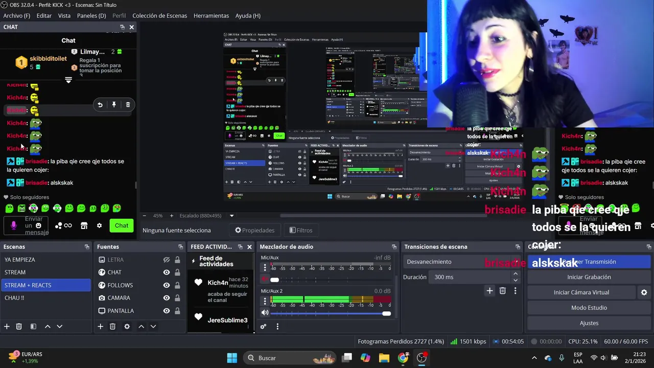Open the chat shop store icon
Screen dimensions: 654x368
pyautogui.click(x=84, y=225)
